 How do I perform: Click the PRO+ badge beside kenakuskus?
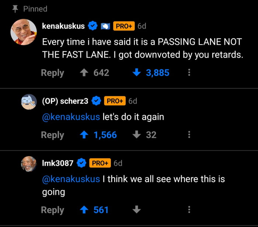[x=123, y=26]
